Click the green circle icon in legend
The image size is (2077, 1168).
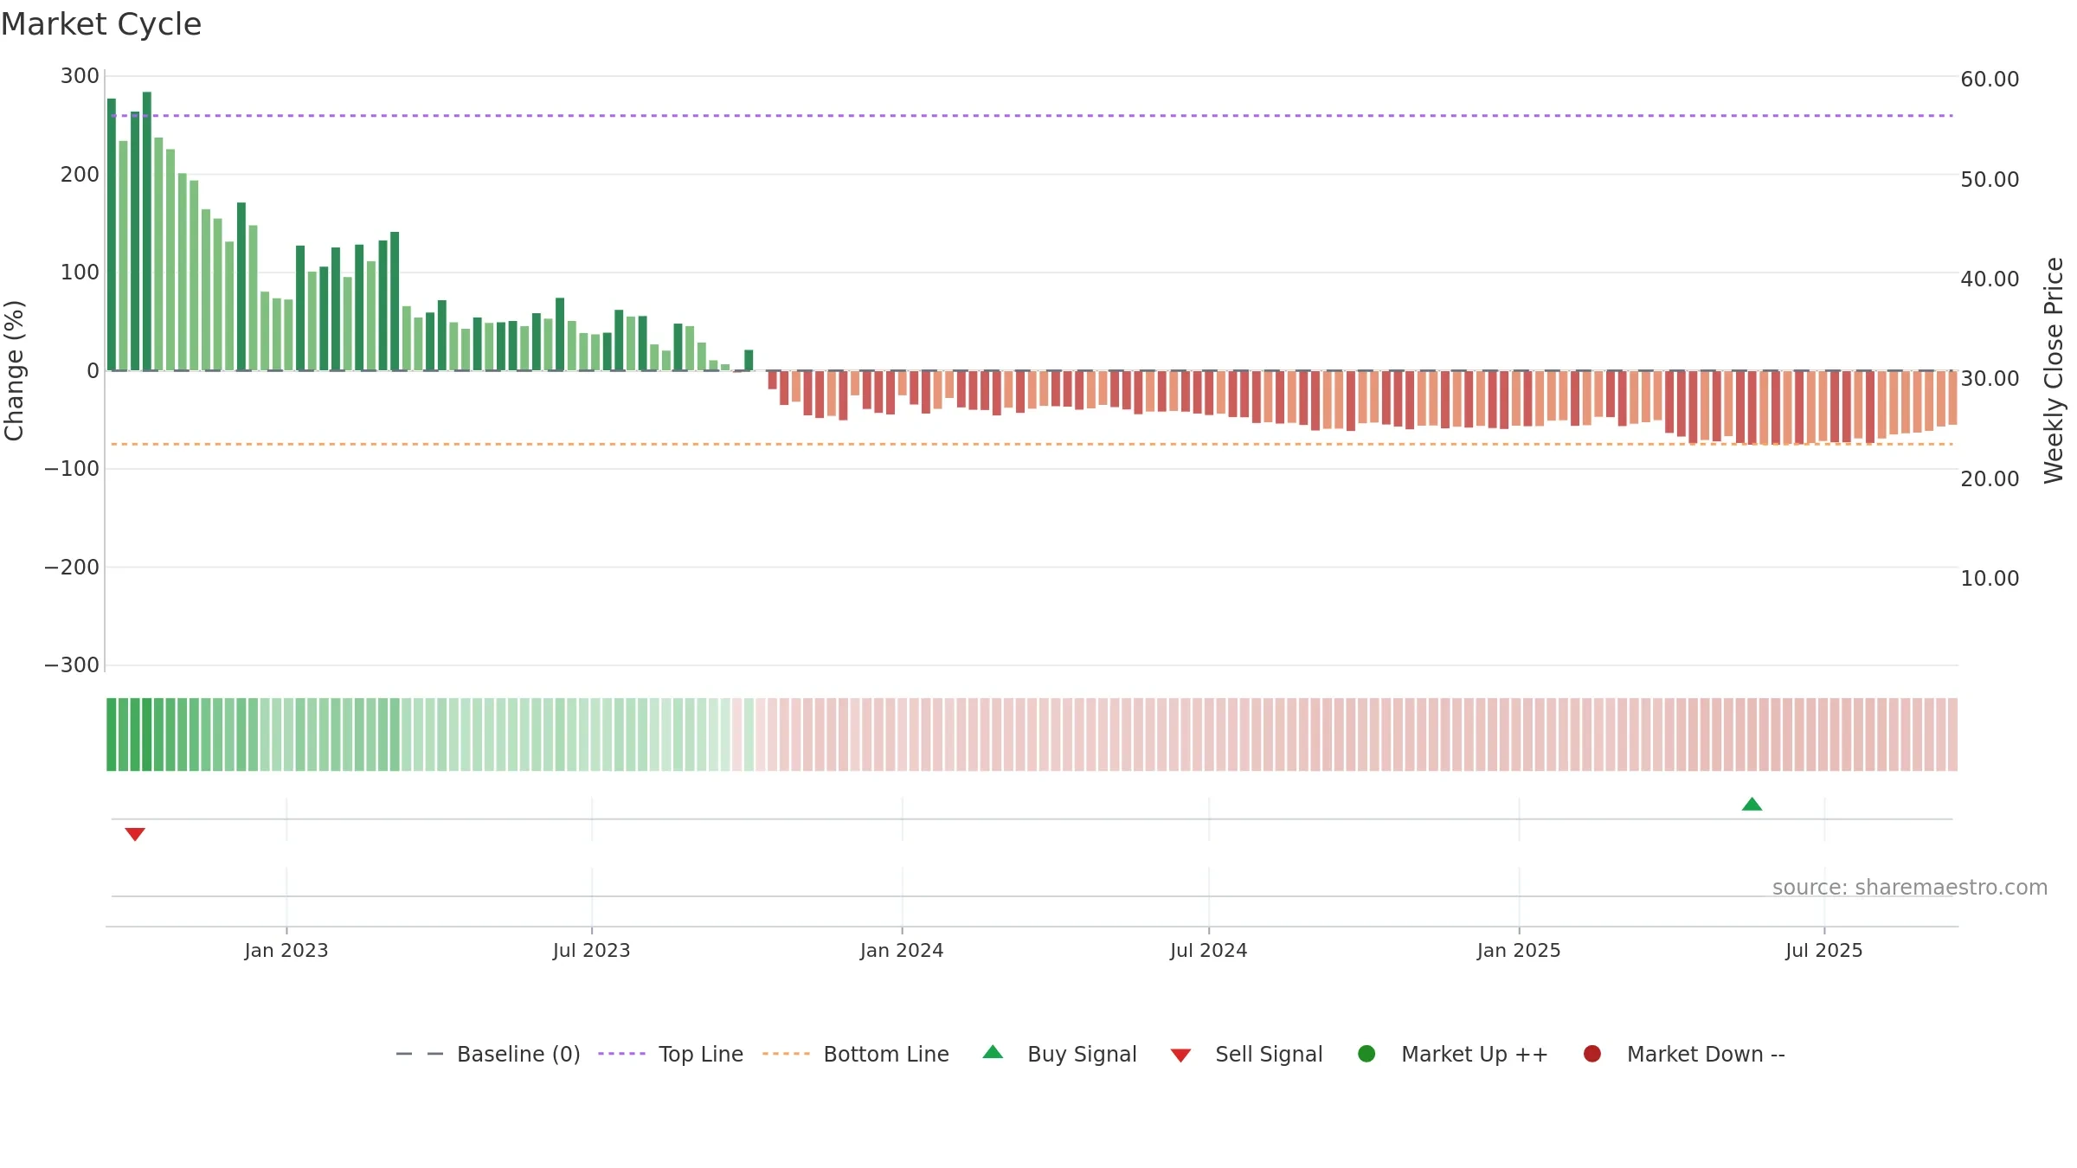click(1366, 1054)
